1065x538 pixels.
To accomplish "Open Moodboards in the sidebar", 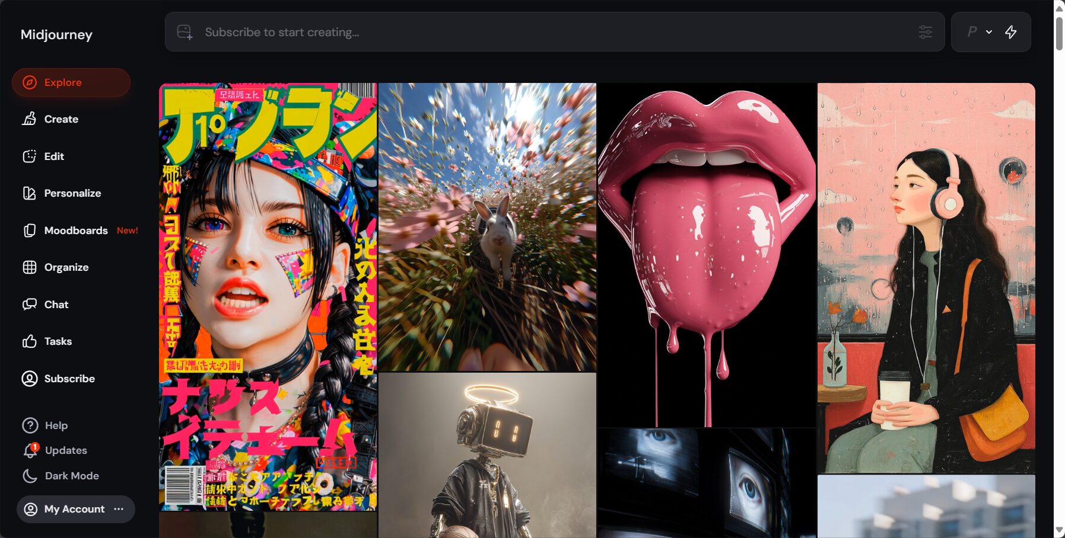I will pos(76,230).
